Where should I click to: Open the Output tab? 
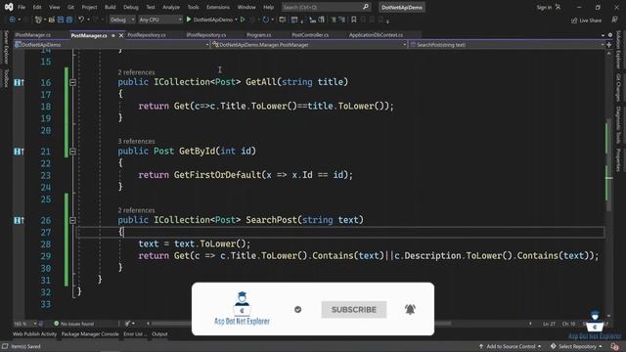coord(159,334)
